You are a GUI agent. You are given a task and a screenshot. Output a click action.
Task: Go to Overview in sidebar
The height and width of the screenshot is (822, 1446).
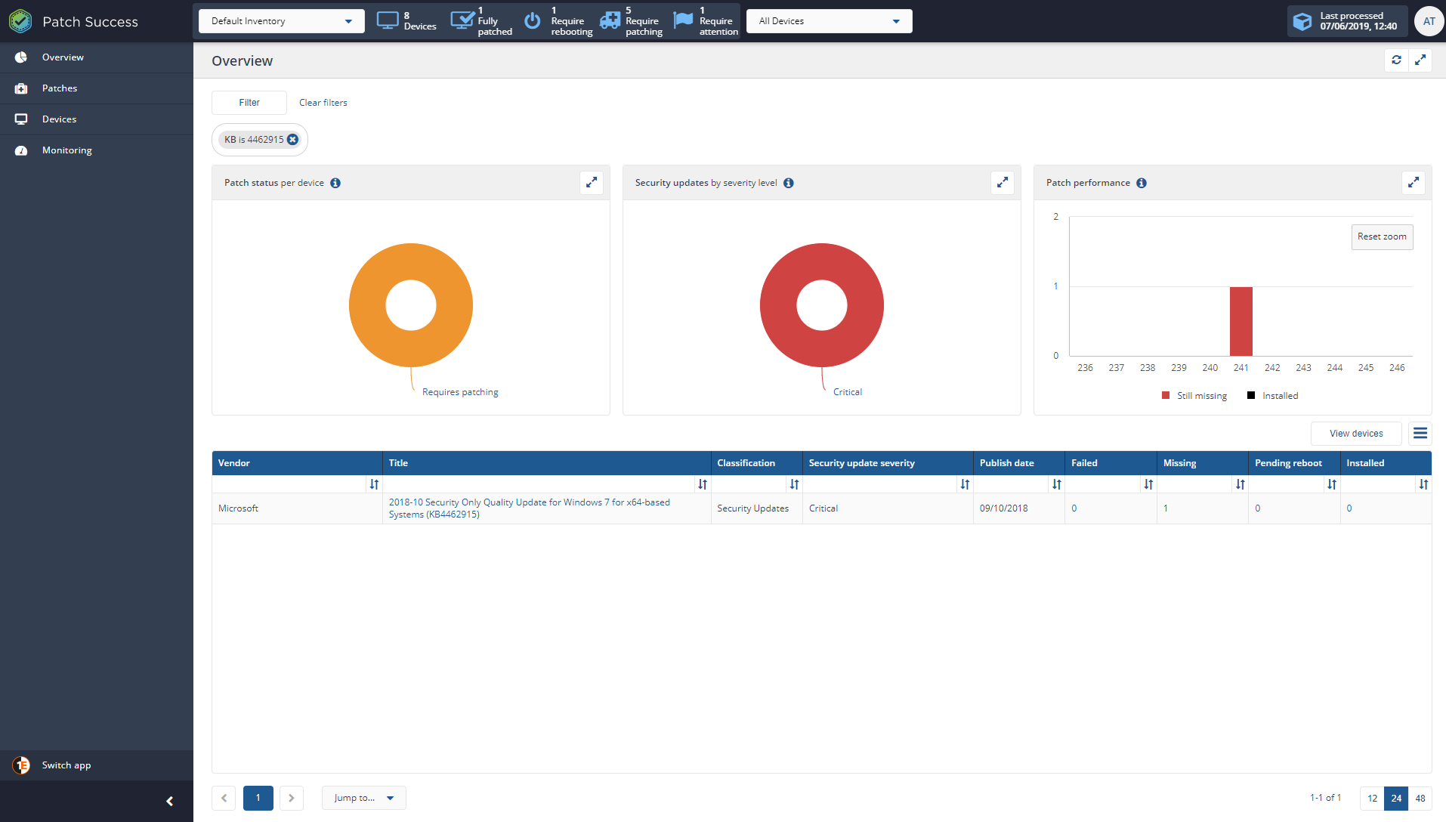[x=97, y=57]
